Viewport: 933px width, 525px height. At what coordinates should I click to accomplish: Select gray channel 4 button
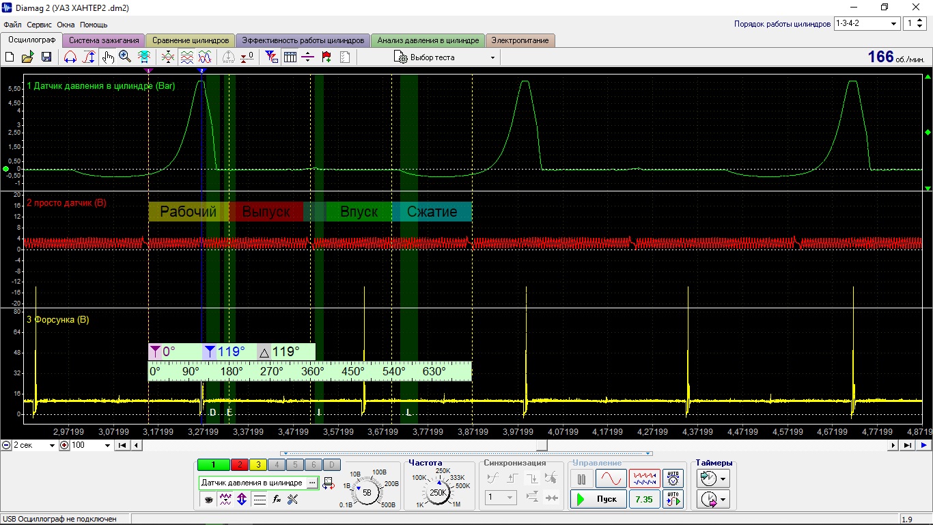click(277, 465)
